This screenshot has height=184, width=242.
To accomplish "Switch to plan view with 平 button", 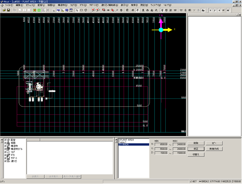I will [x=137, y=10].
